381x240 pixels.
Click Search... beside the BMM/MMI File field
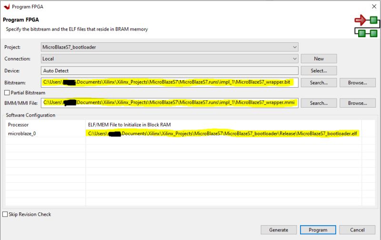coord(319,103)
